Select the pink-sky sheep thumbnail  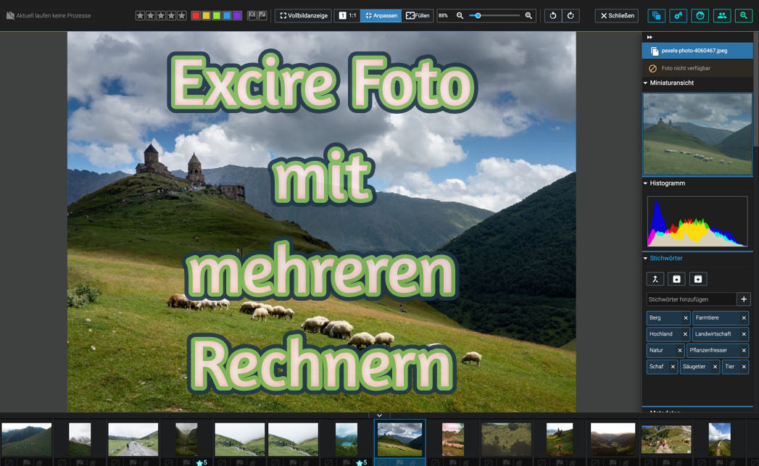453,439
